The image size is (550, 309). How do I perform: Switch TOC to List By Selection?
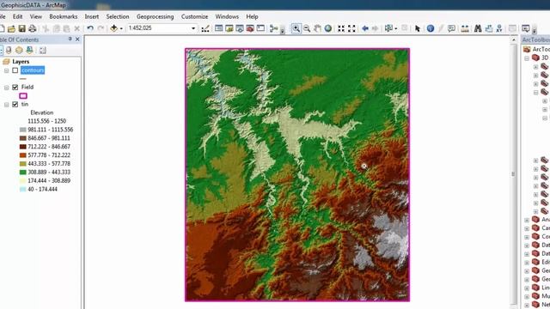(29, 51)
